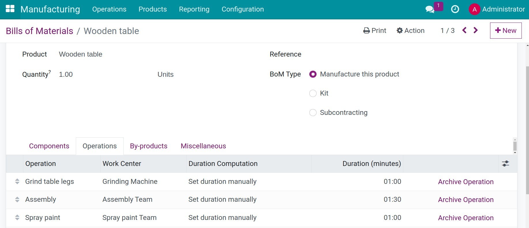Click the Manufacturing app title
The width and height of the screenshot is (529, 228).
pos(50,9)
